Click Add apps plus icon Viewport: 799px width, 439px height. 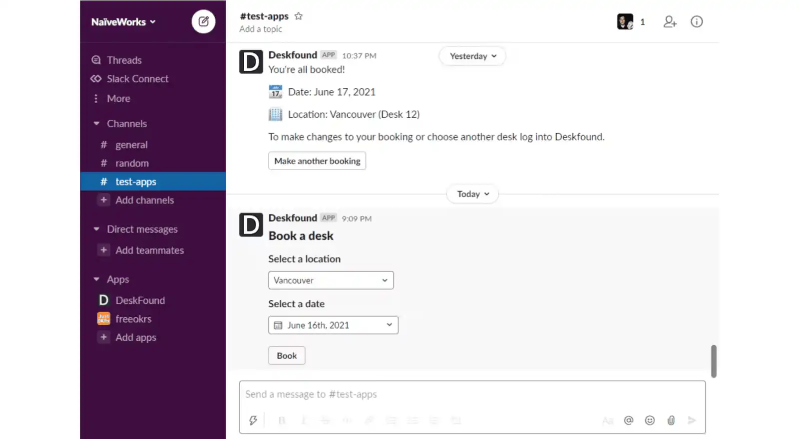tap(103, 338)
